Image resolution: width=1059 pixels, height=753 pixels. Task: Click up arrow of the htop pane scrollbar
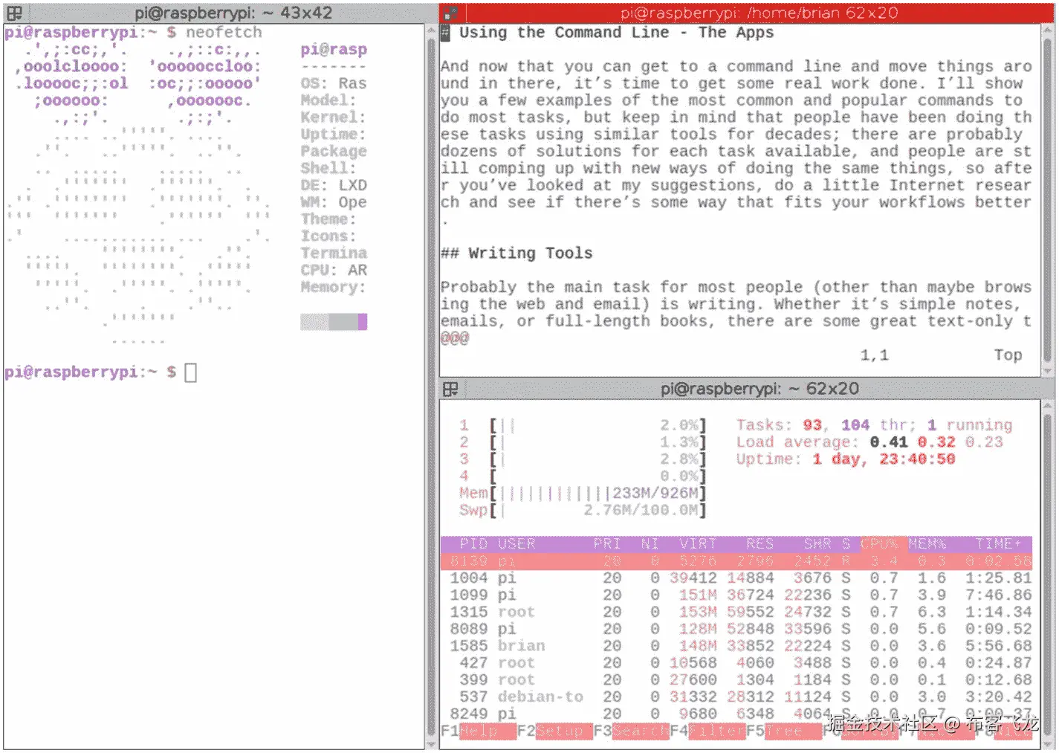pos(1048,406)
